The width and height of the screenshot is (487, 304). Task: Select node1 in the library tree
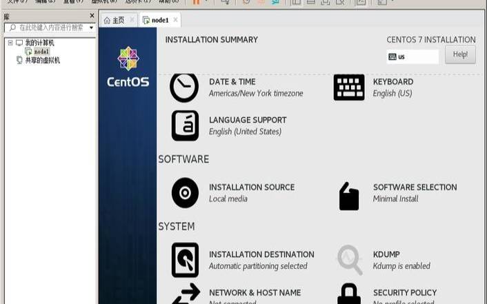pos(41,52)
